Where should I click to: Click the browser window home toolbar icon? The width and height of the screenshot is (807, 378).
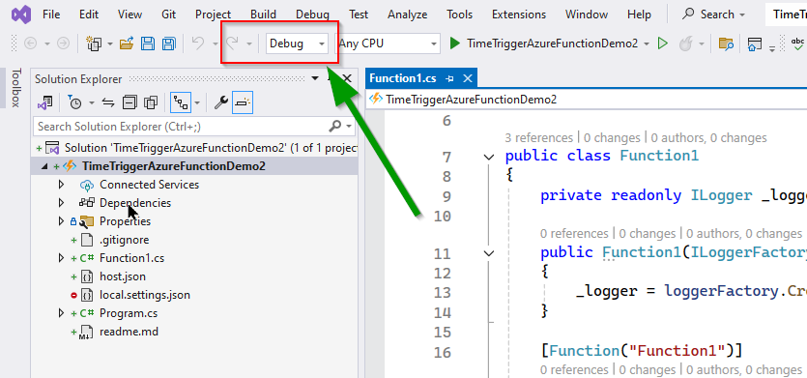[755, 44]
